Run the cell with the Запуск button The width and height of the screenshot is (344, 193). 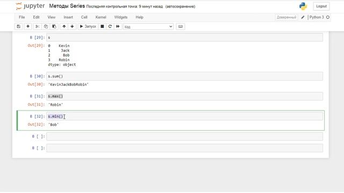click(x=88, y=26)
